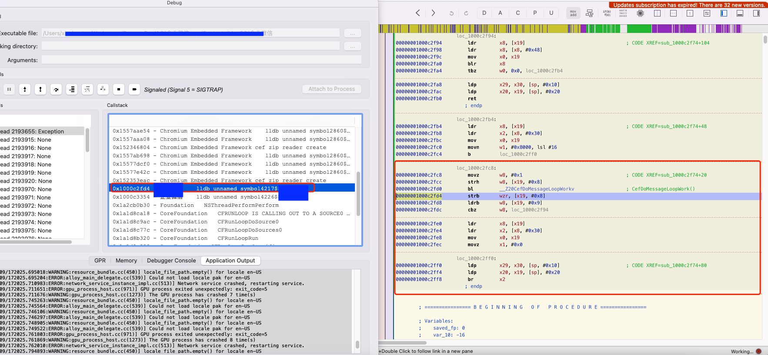
Task: Select callstack frame NSThreadPerformPerform
Action: [x=232, y=205]
